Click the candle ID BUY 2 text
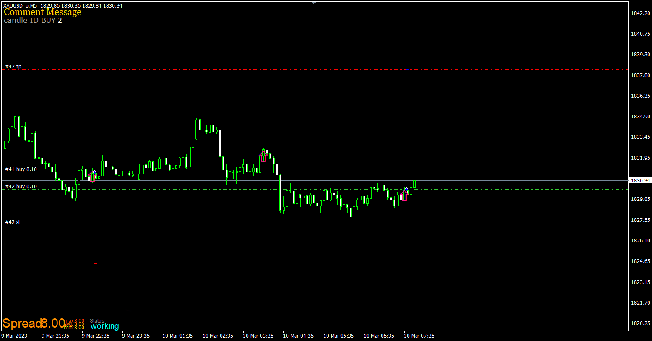This screenshot has width=652, height=341. click(x=33, y=20)
